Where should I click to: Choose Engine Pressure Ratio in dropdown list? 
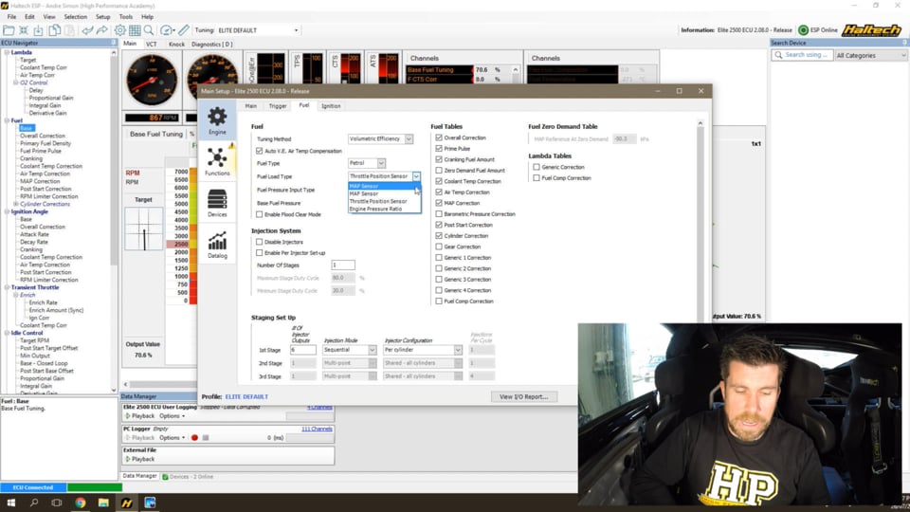tap(384, 209)
